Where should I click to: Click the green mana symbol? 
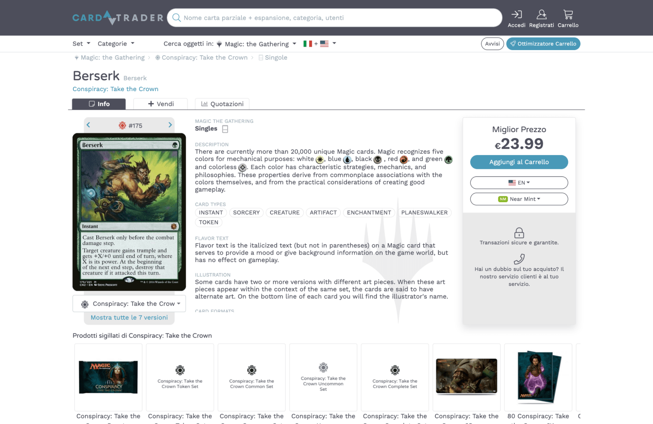point(448,160)
